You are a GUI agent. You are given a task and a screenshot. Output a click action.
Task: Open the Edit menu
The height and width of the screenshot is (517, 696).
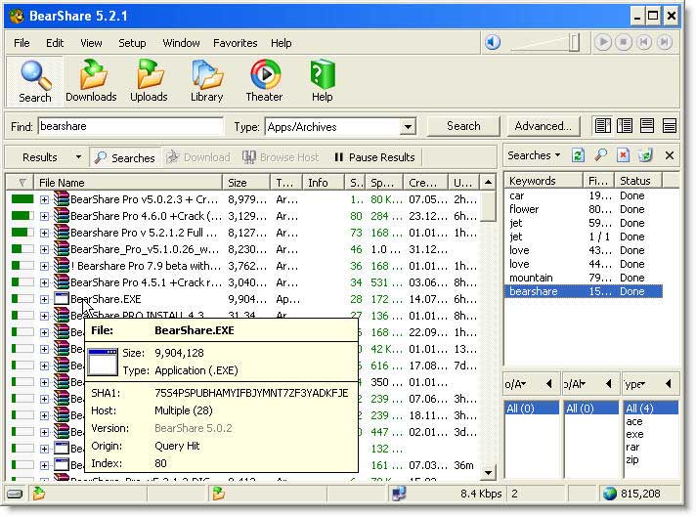55,43
